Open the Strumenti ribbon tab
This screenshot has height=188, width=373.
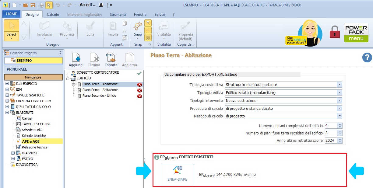tap(118, 15)
